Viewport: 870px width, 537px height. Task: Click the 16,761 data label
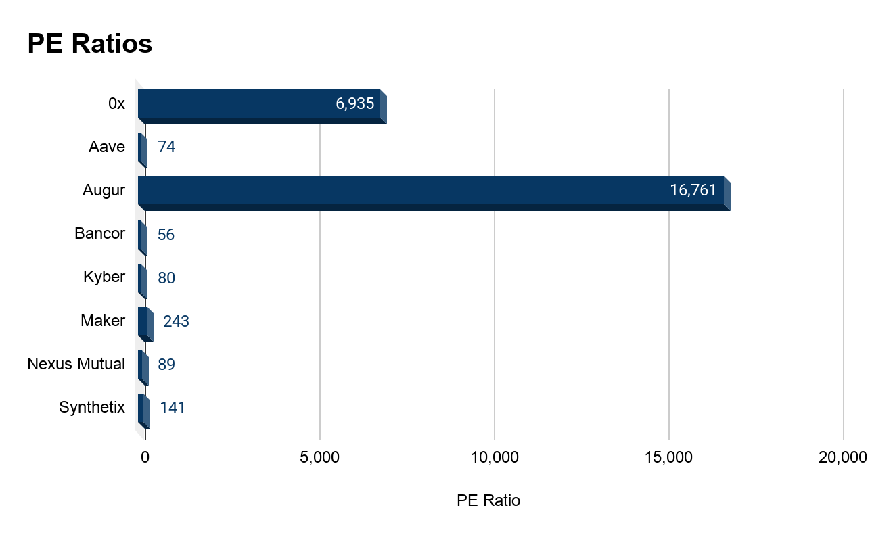[693, 190]
